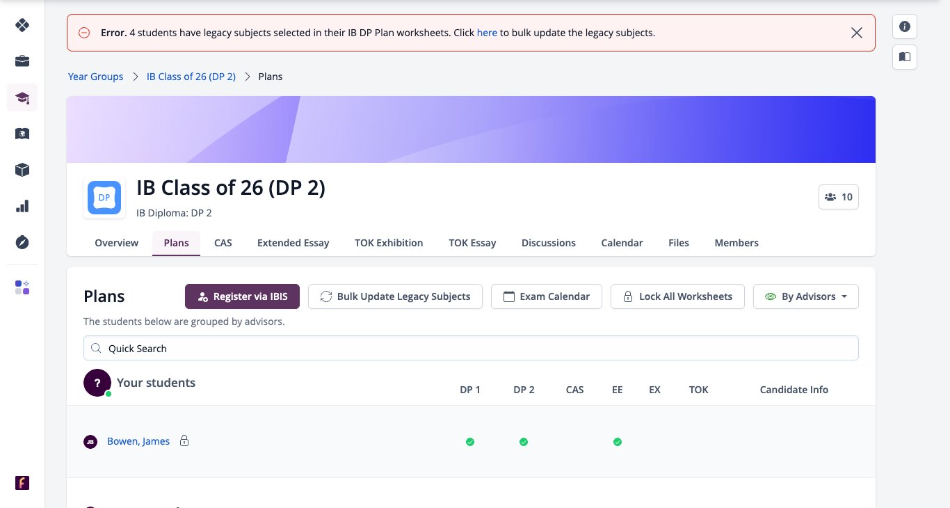Image resolution: width=950 pixels, height=508 pixels.
Task: Open the briefcase icon in the sidebar
Action: [x=22, y=61]
